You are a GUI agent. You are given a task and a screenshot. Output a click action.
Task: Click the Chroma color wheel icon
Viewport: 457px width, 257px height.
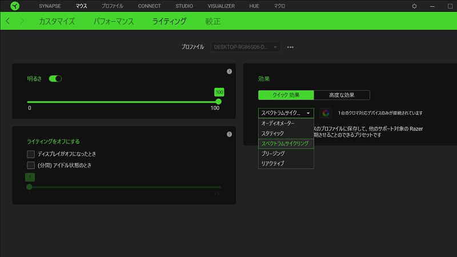(x=326, y=113)
